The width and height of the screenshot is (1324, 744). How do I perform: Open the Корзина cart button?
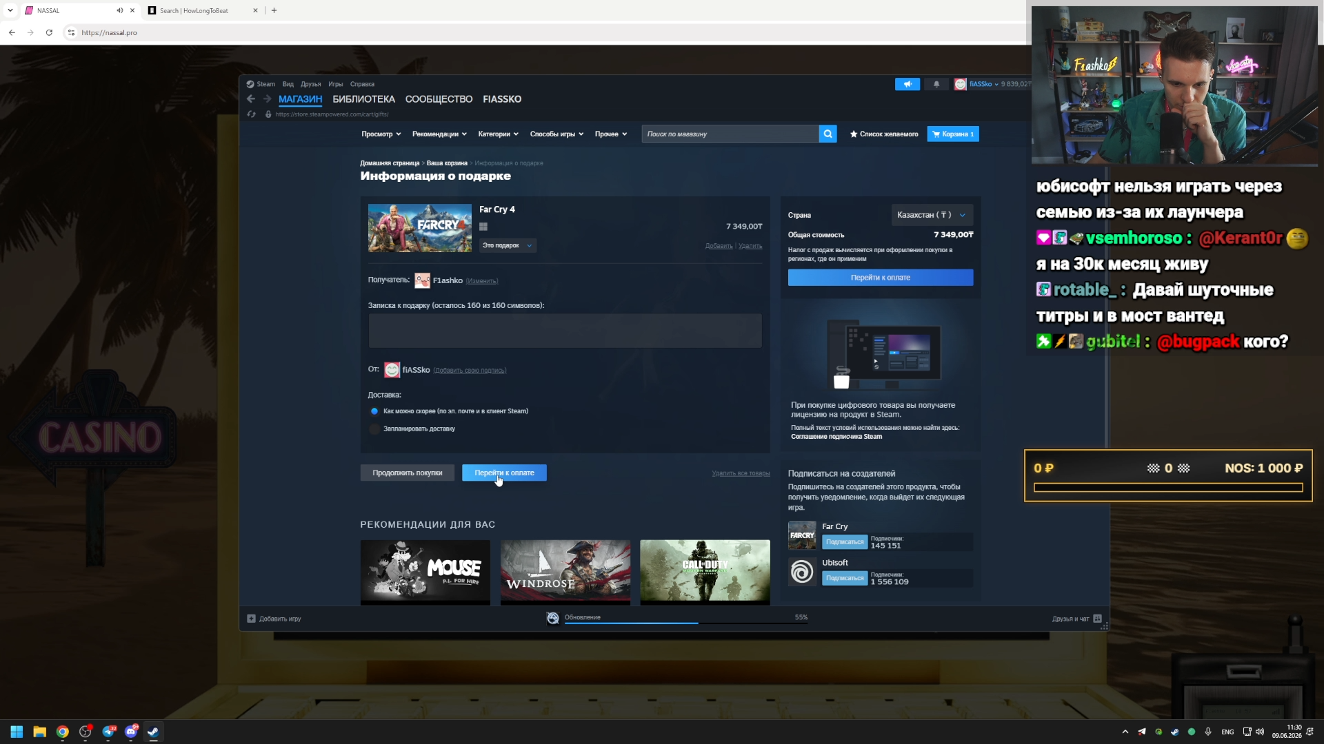pos(953,134)
